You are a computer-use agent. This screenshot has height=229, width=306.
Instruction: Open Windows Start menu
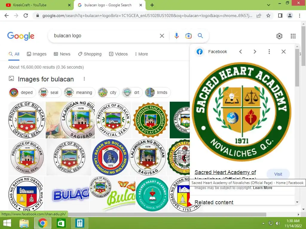click(7, 223)
